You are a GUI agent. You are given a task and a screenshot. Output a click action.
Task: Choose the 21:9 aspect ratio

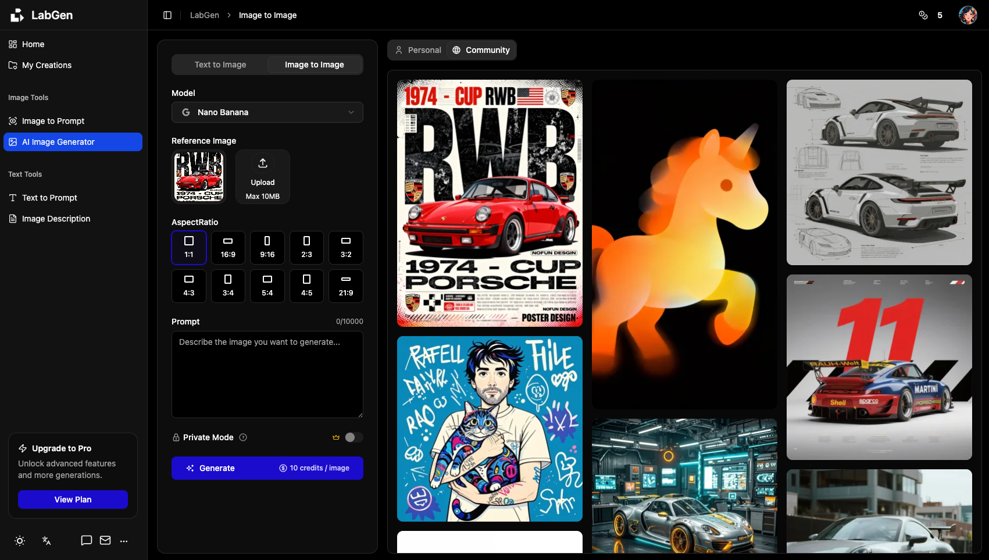[346, 286]
